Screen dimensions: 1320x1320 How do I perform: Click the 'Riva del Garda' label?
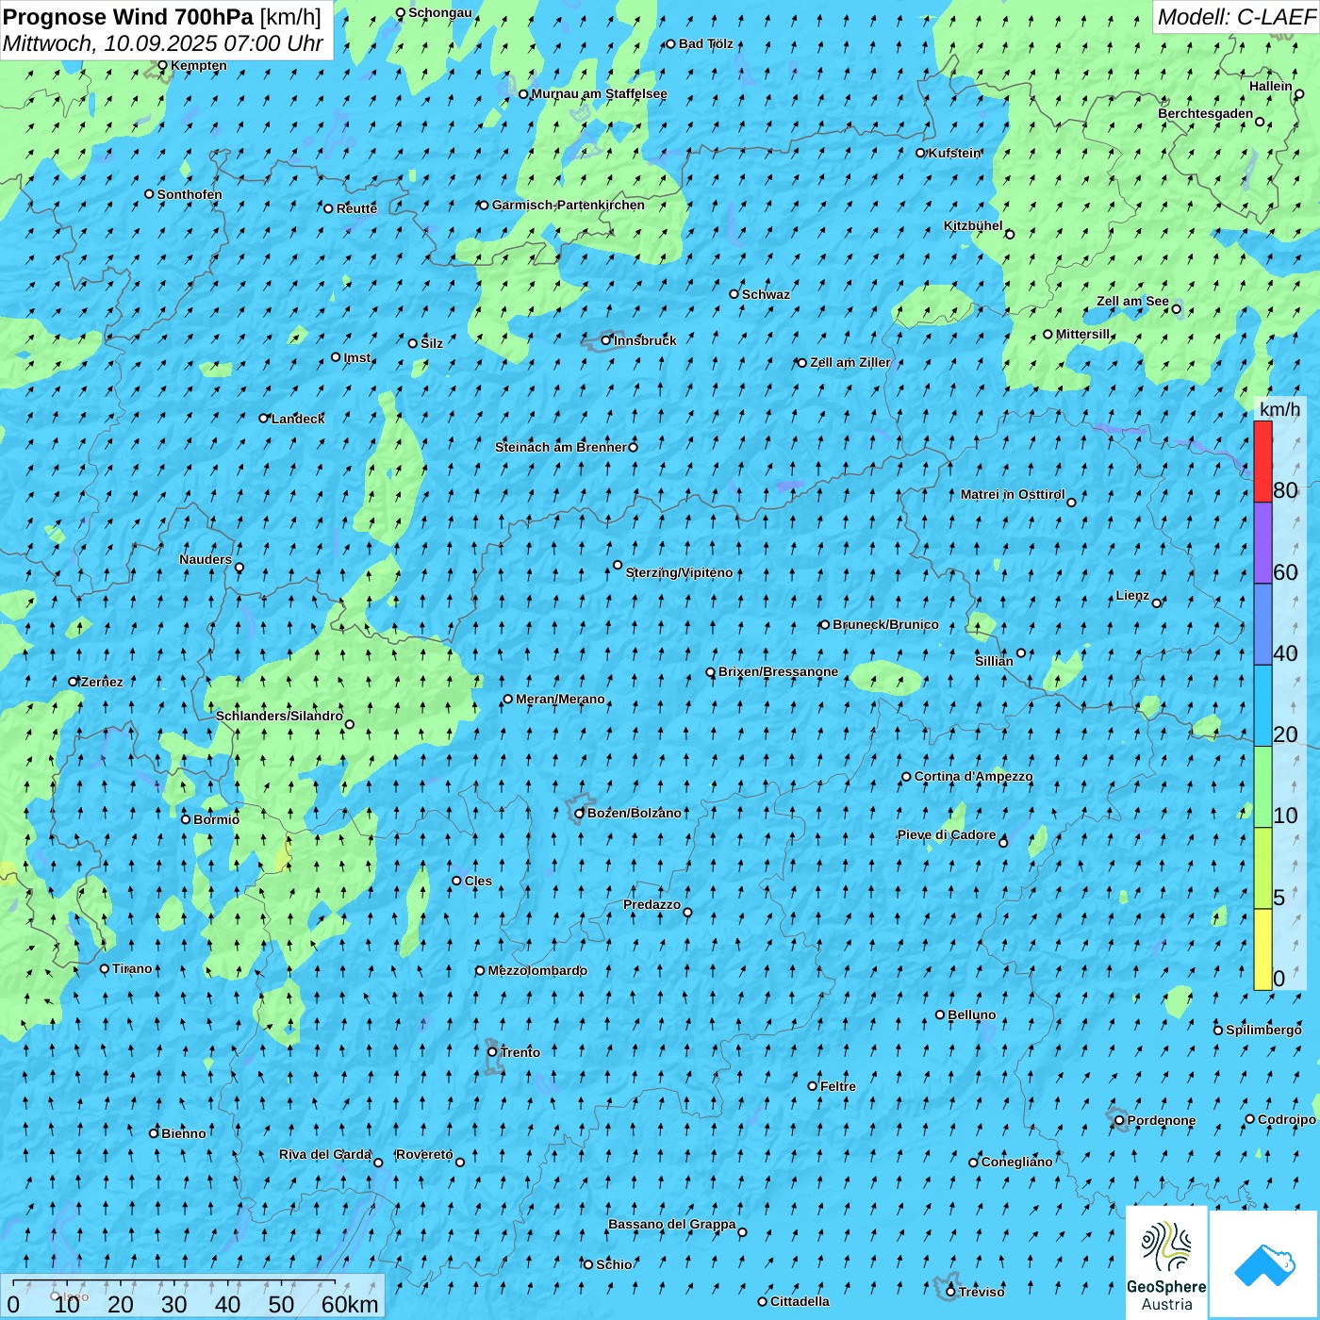(325, 1154)
